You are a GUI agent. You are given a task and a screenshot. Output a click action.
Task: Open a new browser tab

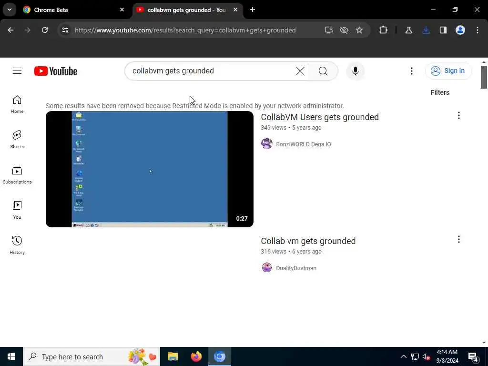(x=253, y=10)
